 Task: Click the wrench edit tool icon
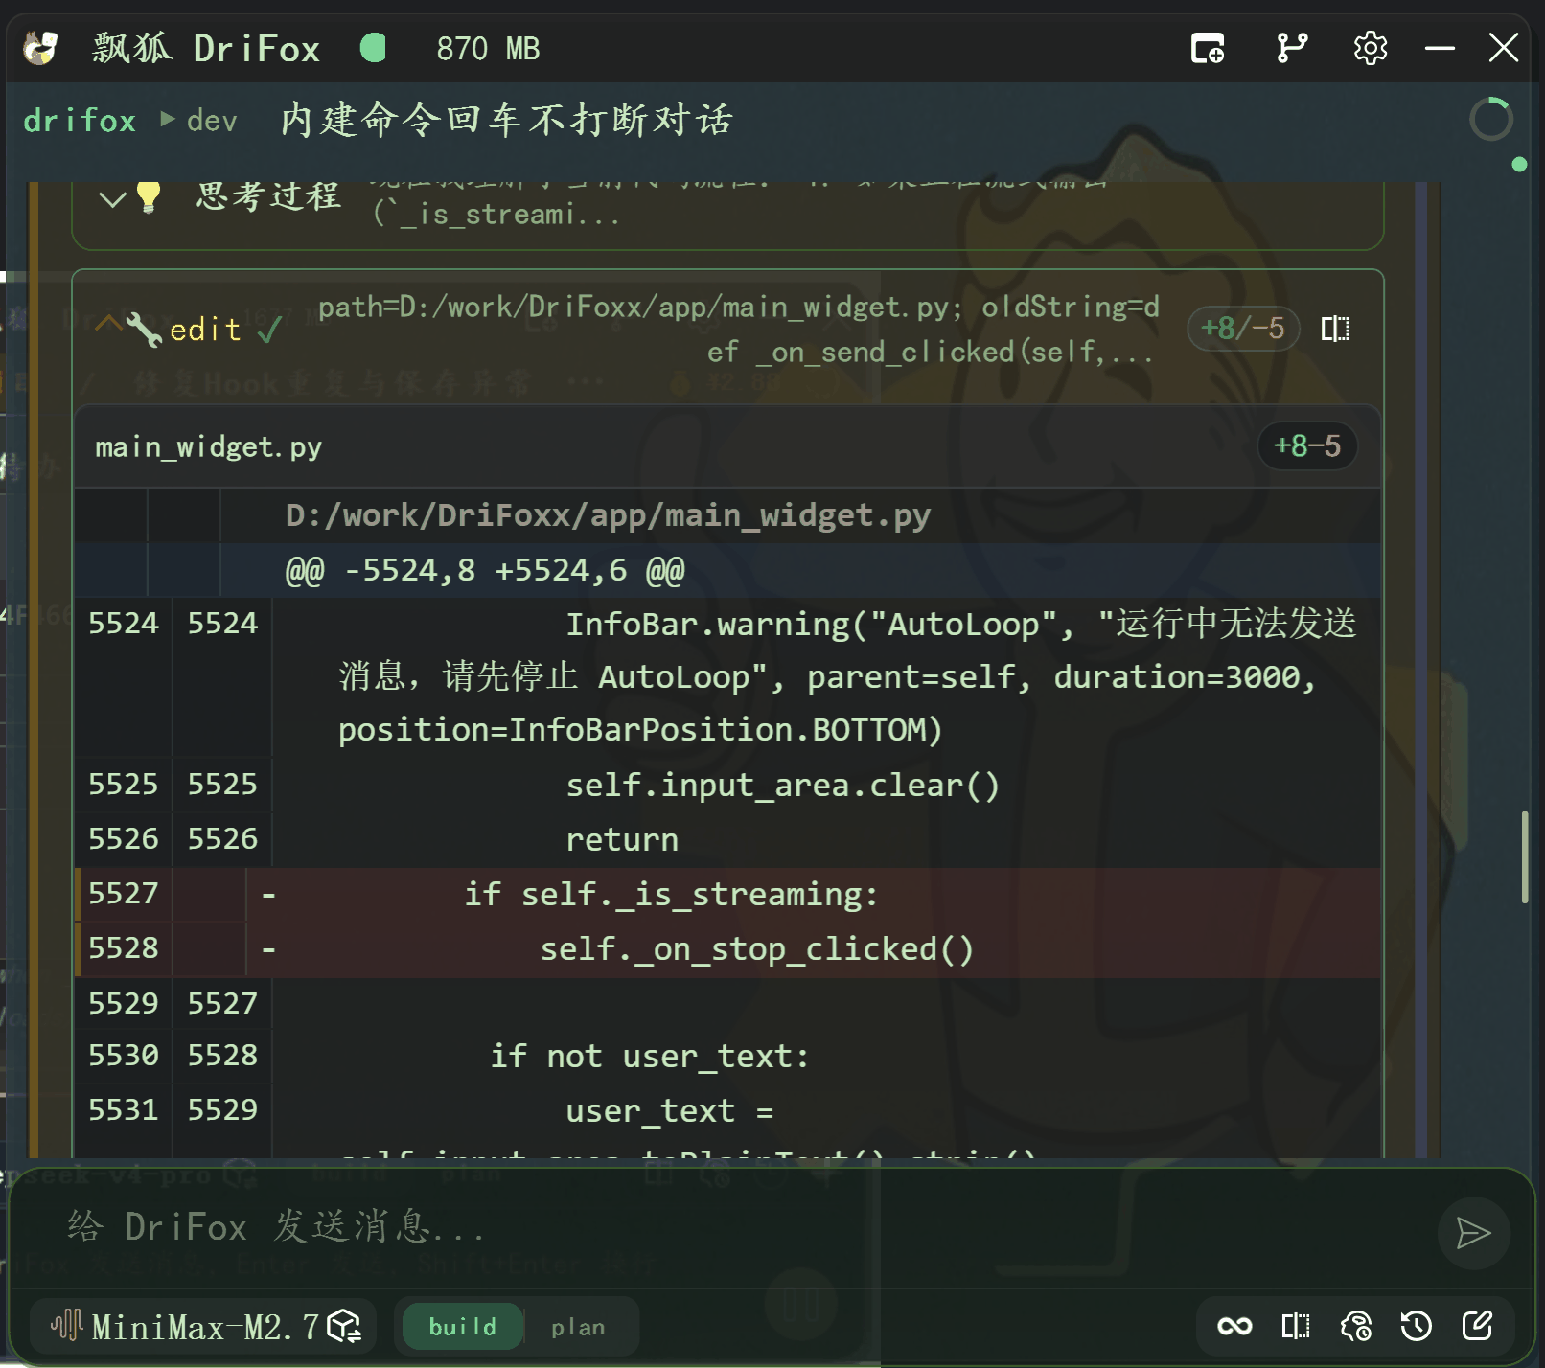pyautogui.click(x=144, y=329)
